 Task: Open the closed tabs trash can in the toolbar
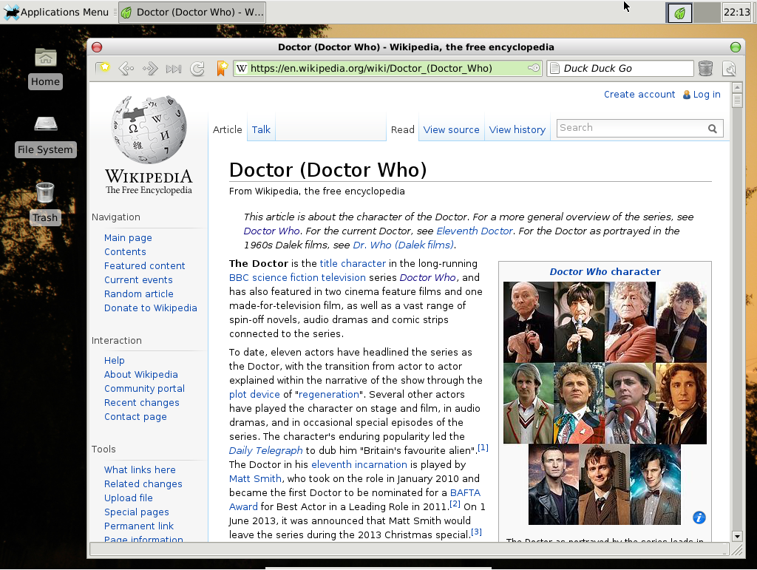pos(705,68)
